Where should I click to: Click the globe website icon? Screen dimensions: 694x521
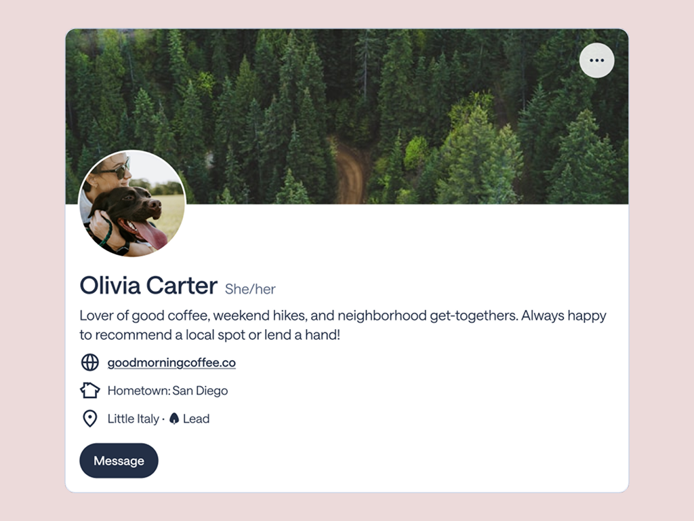90,362
